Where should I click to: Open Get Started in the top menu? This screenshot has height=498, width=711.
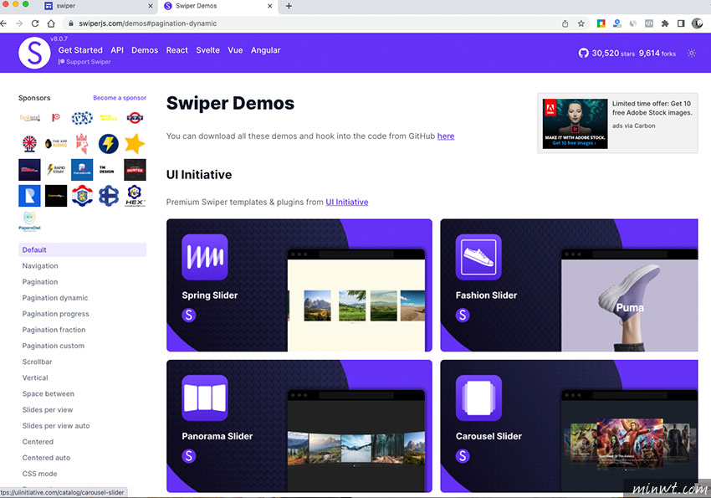(x=80, y=50)
